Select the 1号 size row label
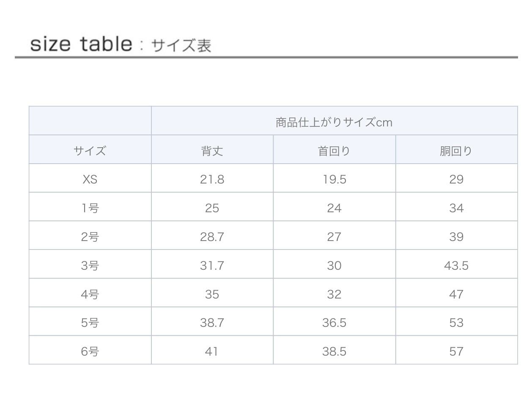 pyautogui.click(x=90, y=208)
